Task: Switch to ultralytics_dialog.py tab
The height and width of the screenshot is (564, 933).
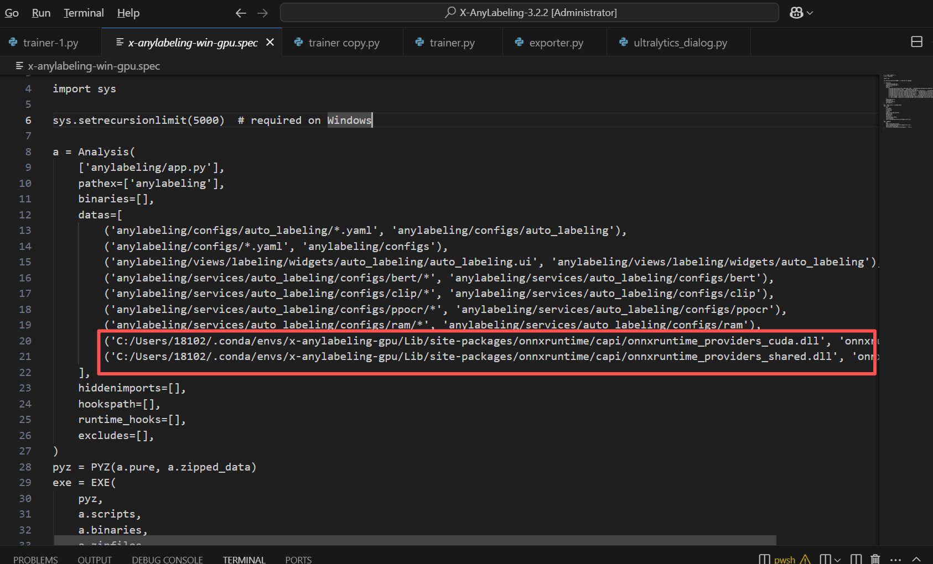Action: 679,43
